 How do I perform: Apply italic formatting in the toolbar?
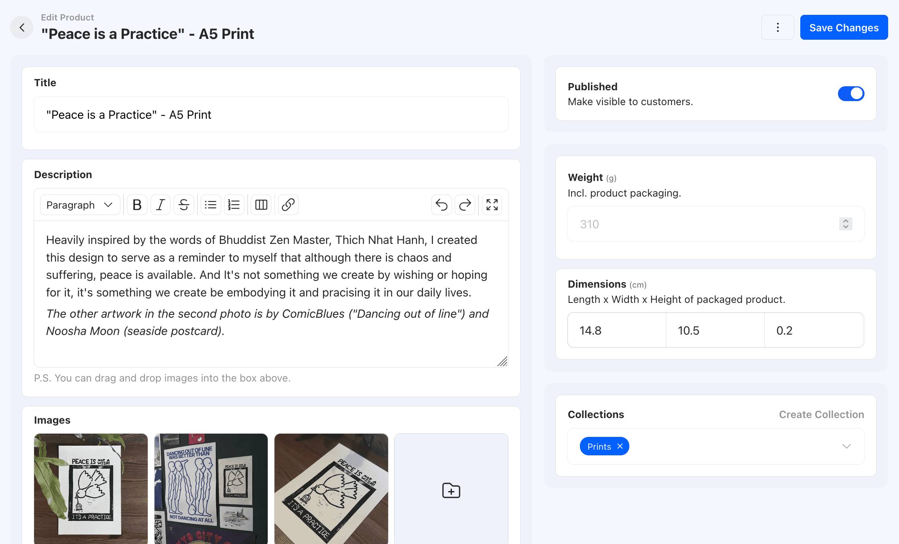pyautogui.click(x=161, y=205)
